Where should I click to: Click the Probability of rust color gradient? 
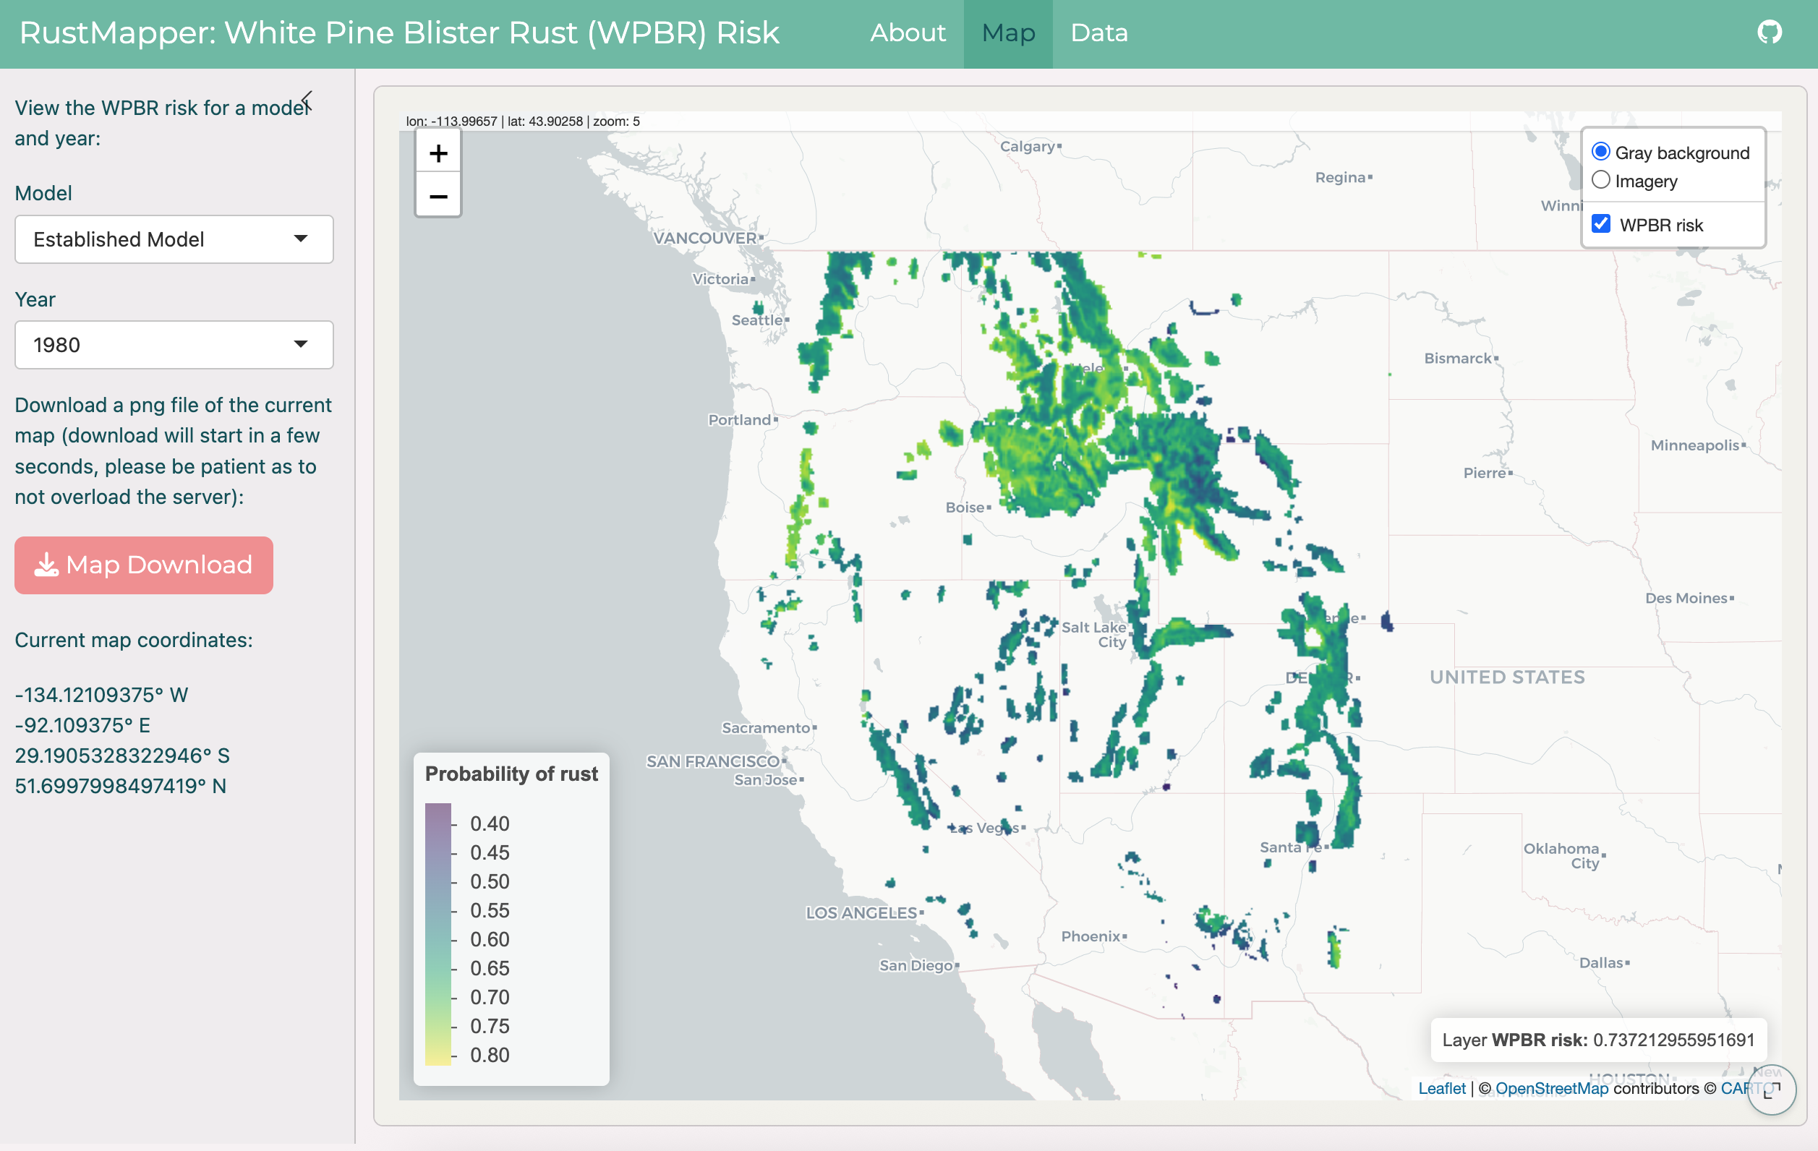tap(438, 933)
